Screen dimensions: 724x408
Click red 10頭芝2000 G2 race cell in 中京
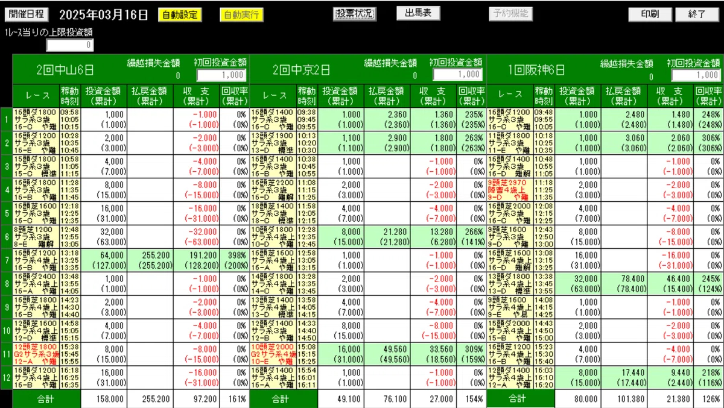[273, 354]
